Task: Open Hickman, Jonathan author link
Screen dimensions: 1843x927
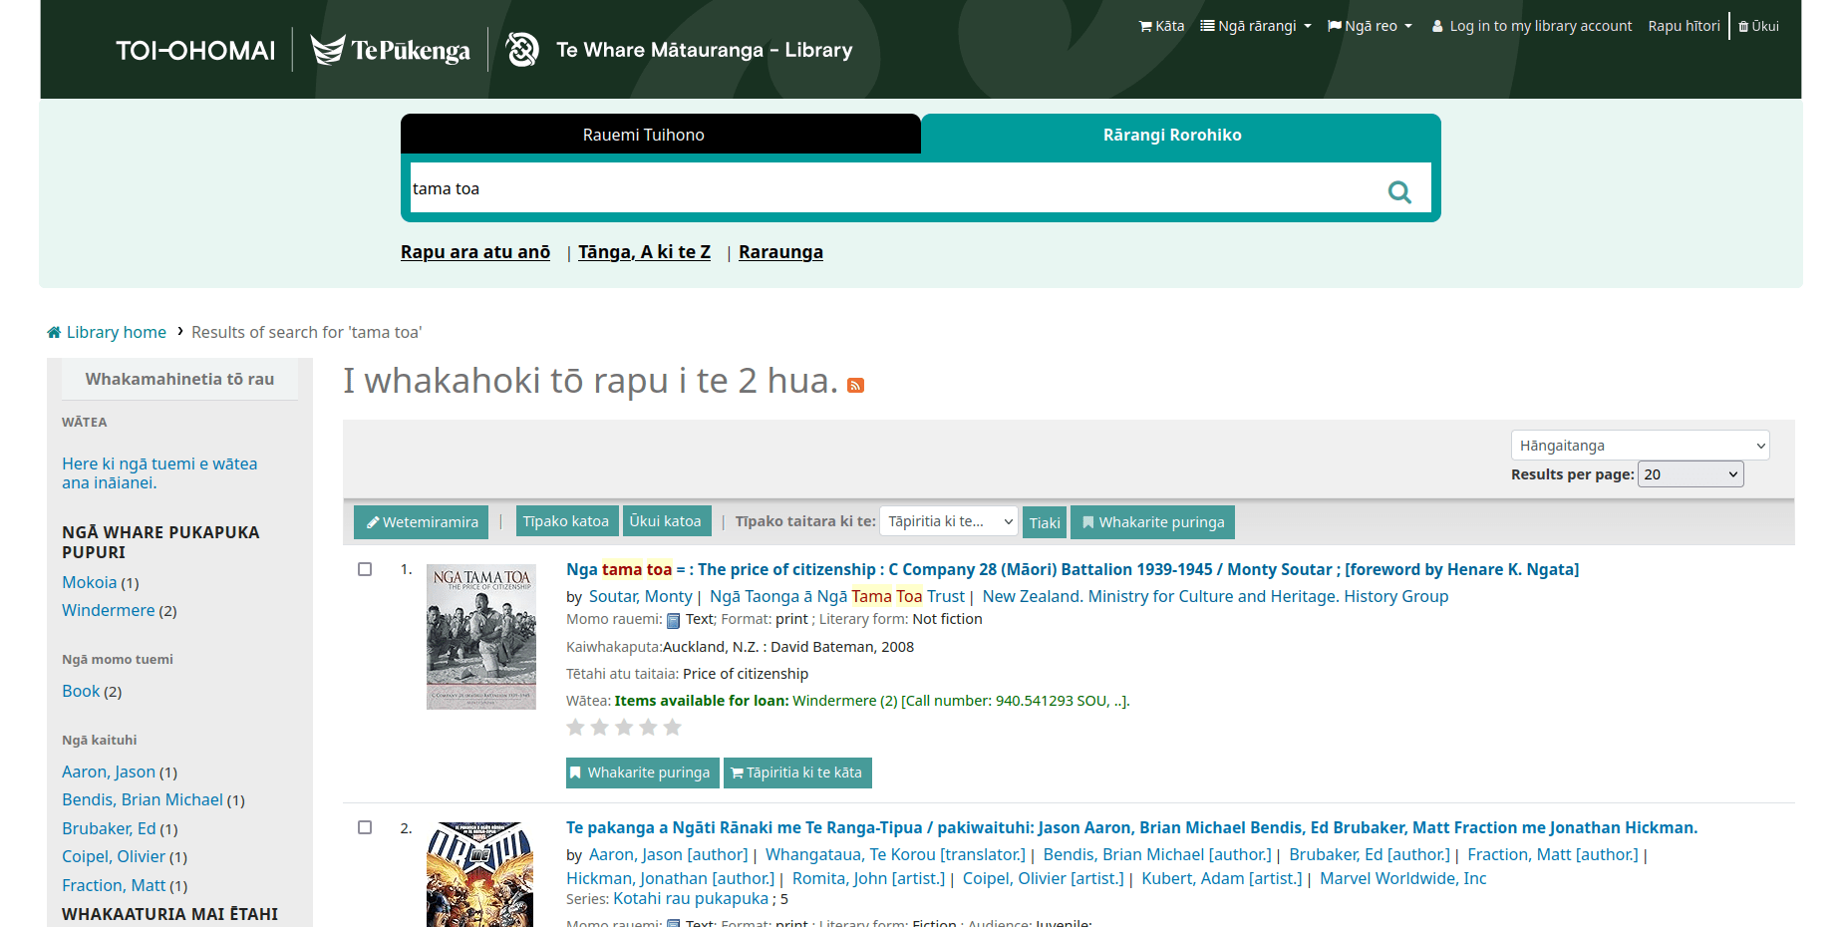Action: pyautogui.click(x=670, y=878)
